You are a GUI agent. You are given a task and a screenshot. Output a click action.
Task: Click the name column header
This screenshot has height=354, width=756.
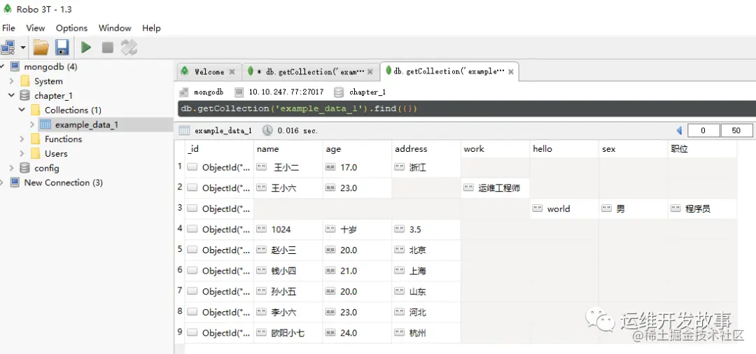click(x=288, y=149)
